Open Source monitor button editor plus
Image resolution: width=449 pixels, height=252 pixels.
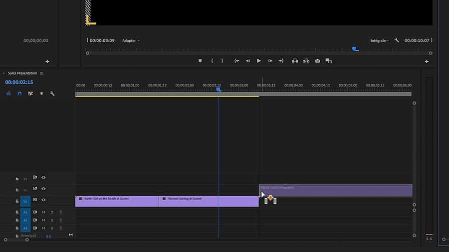click(47, 61)
